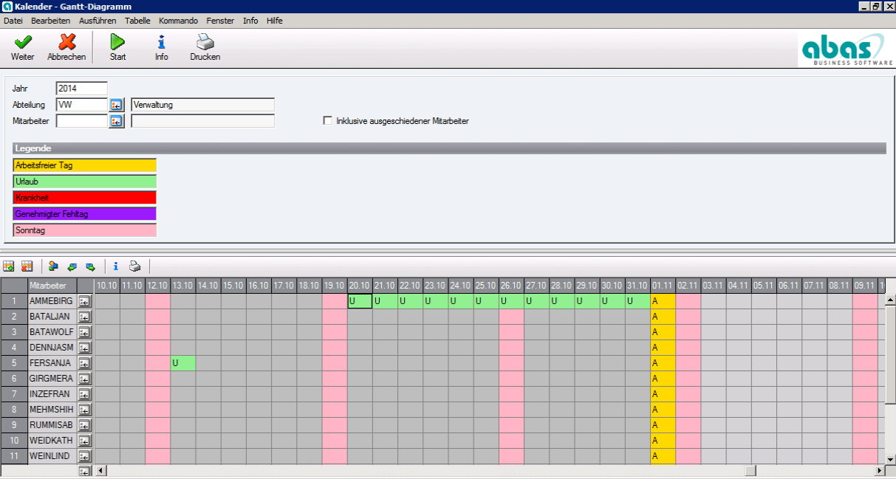The width and height of the screenshot is (896, 479).
Task: Open the lookup button beside FERSANJA
Action: pyautogui.click(x=85, y=363)
